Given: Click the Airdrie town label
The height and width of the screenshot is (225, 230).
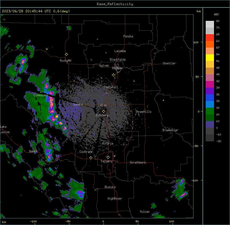Looking at the screenshot, I should point(108,143).
